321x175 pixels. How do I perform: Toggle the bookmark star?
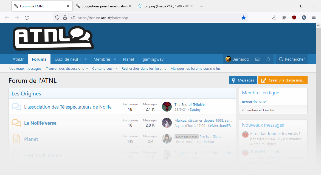(243, 18)
